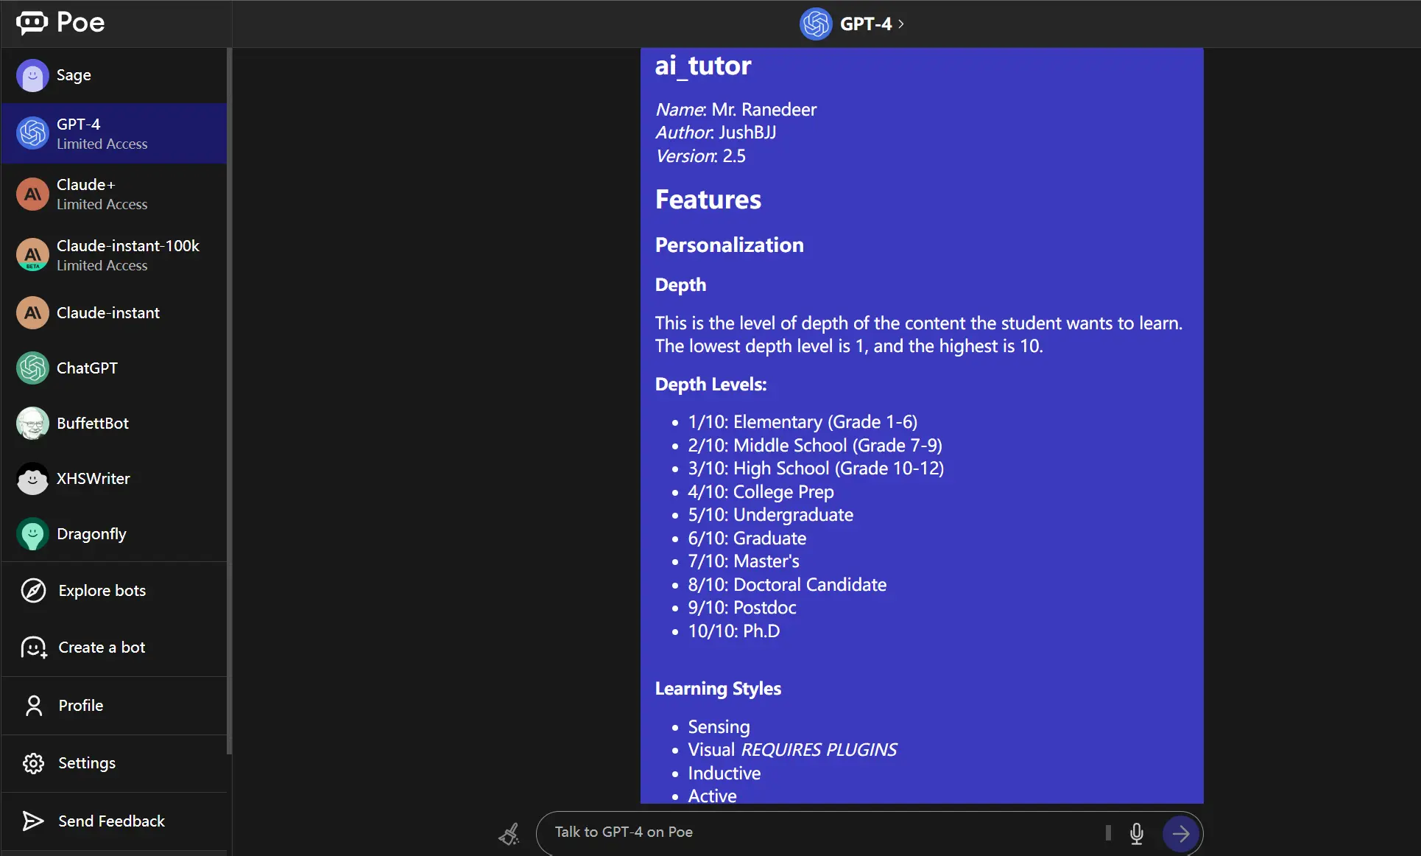Screen dimensions: 1421x856
Task: Start voice input with microphone icon
Action: click(1137, 833)
